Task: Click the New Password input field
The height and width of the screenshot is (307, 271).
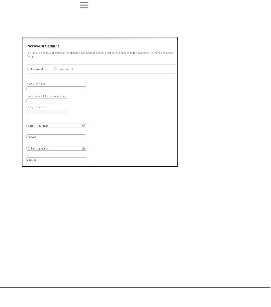Action: pos(48,101)
